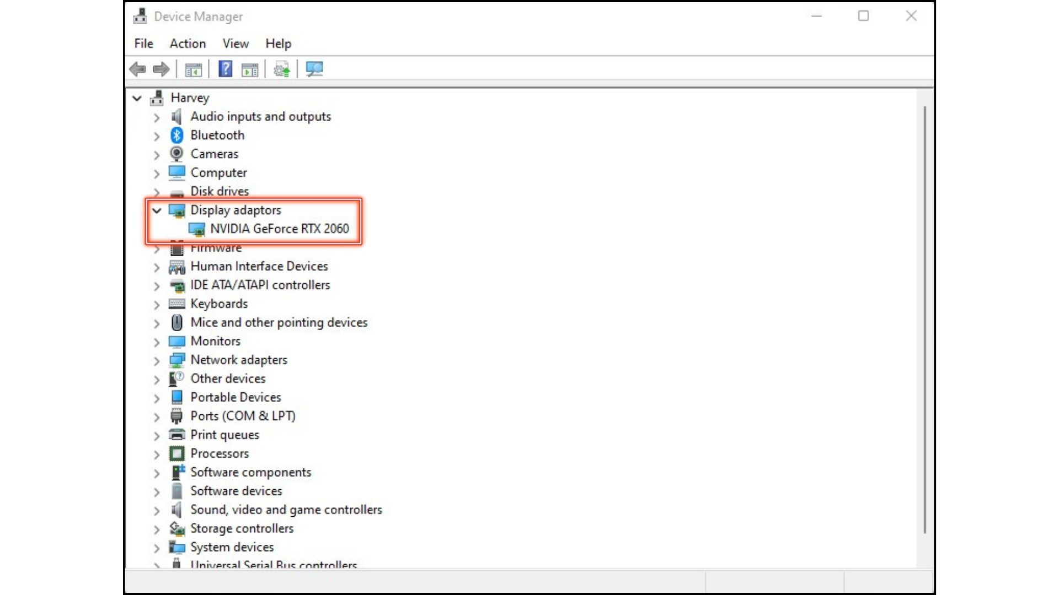Image resolution: width=1059 pixels, height=595 pixels.
Task: Click the Update driver toolbar icon
Action: (x=282, y=69)
